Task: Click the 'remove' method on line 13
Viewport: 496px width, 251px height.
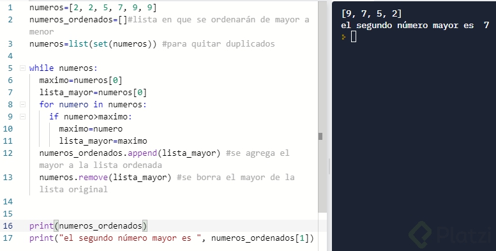Action: [x=93, y=178]
